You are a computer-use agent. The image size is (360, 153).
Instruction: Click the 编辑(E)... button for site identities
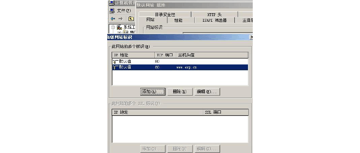click(x=207, y=92)
